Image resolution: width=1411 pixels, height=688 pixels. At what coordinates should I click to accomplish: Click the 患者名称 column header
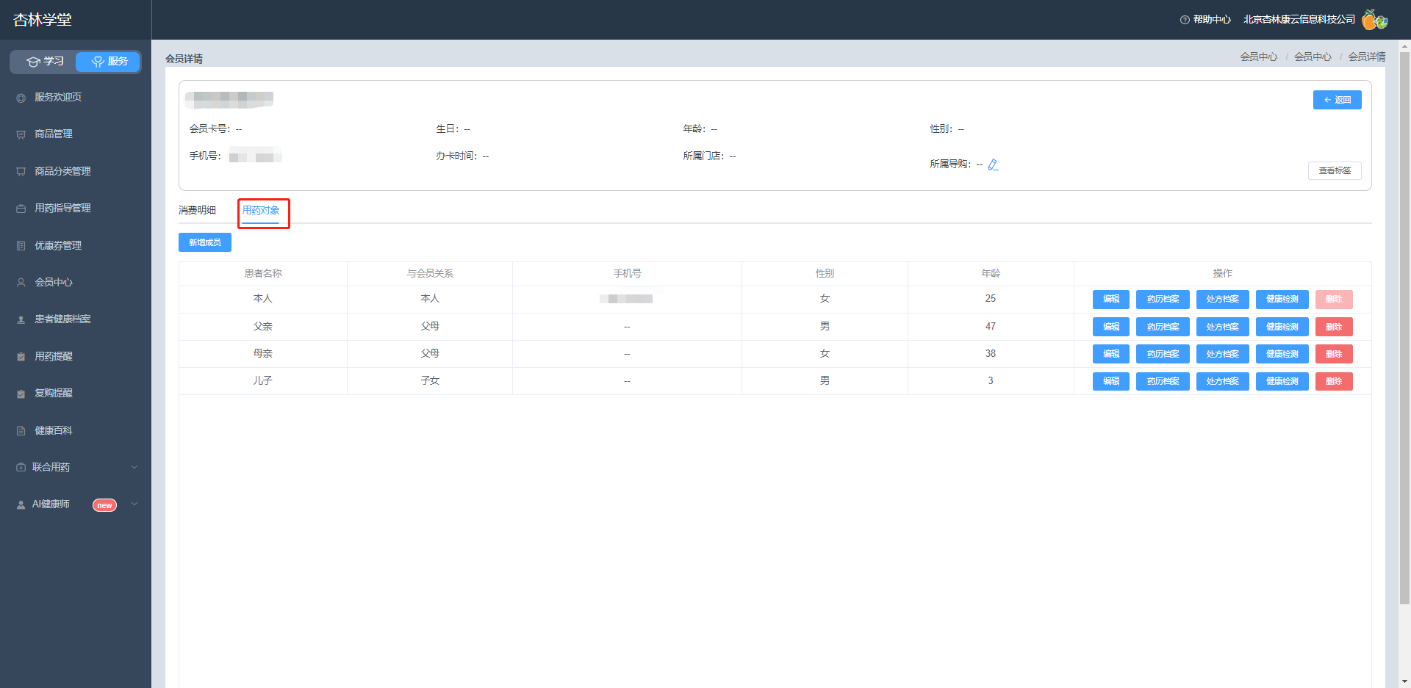point(263,274)
